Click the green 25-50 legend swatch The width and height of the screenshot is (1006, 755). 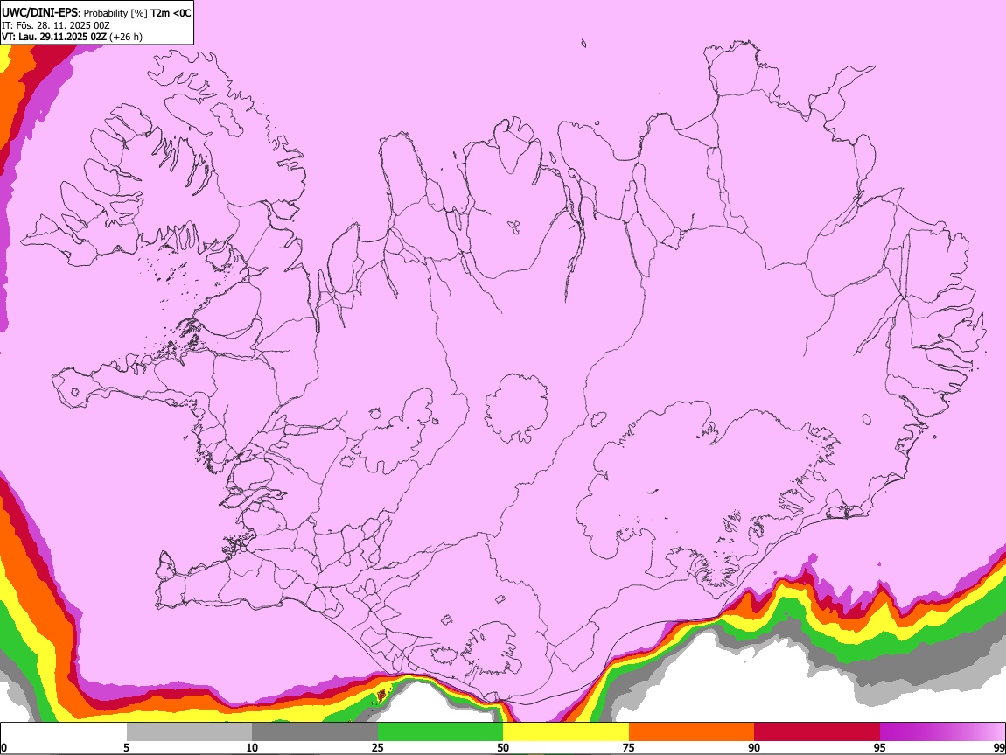pyautogui.click(x=440, y=732)
